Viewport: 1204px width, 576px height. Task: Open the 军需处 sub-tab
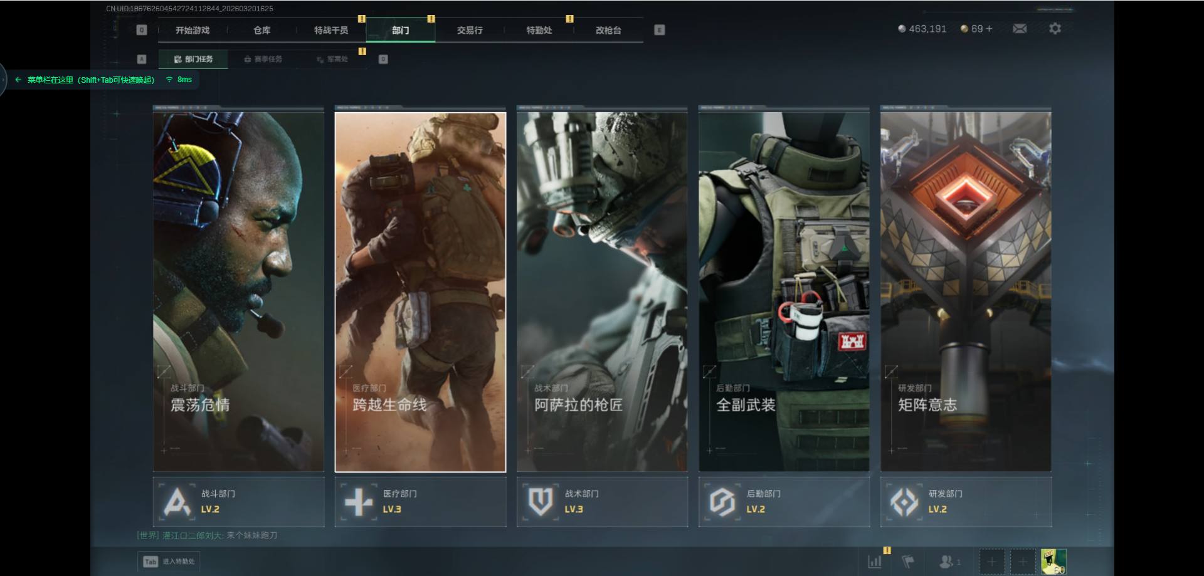tap(332, 59)
